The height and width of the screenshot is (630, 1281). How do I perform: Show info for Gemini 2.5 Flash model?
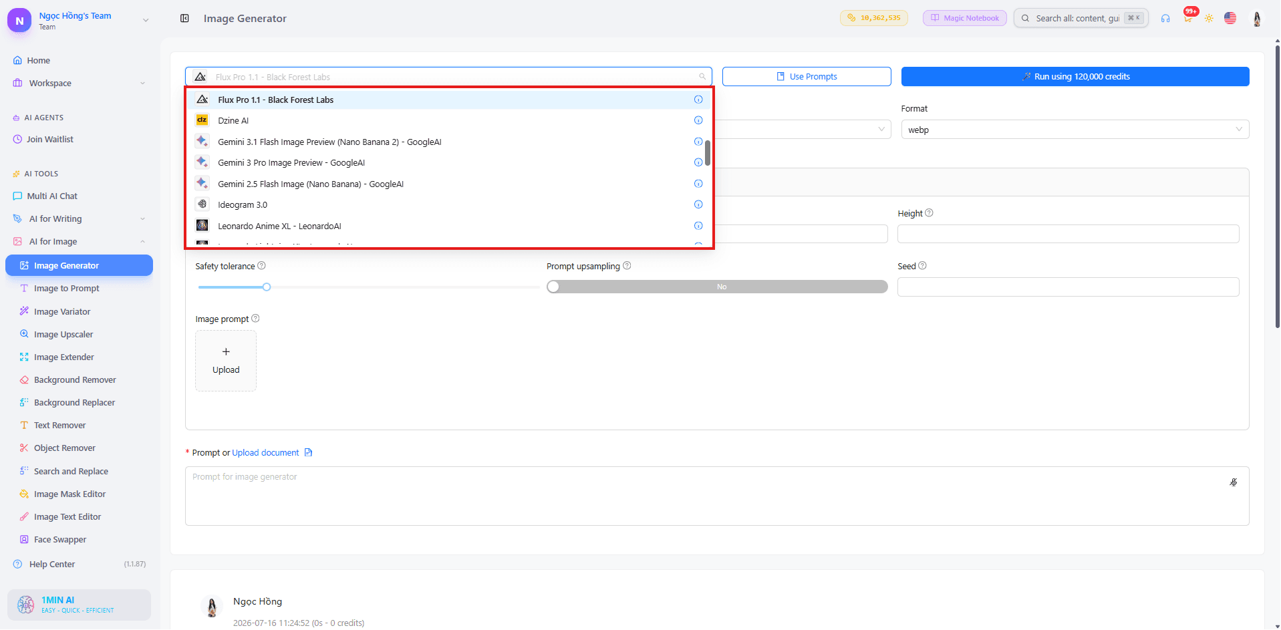[x=698, y=184]
